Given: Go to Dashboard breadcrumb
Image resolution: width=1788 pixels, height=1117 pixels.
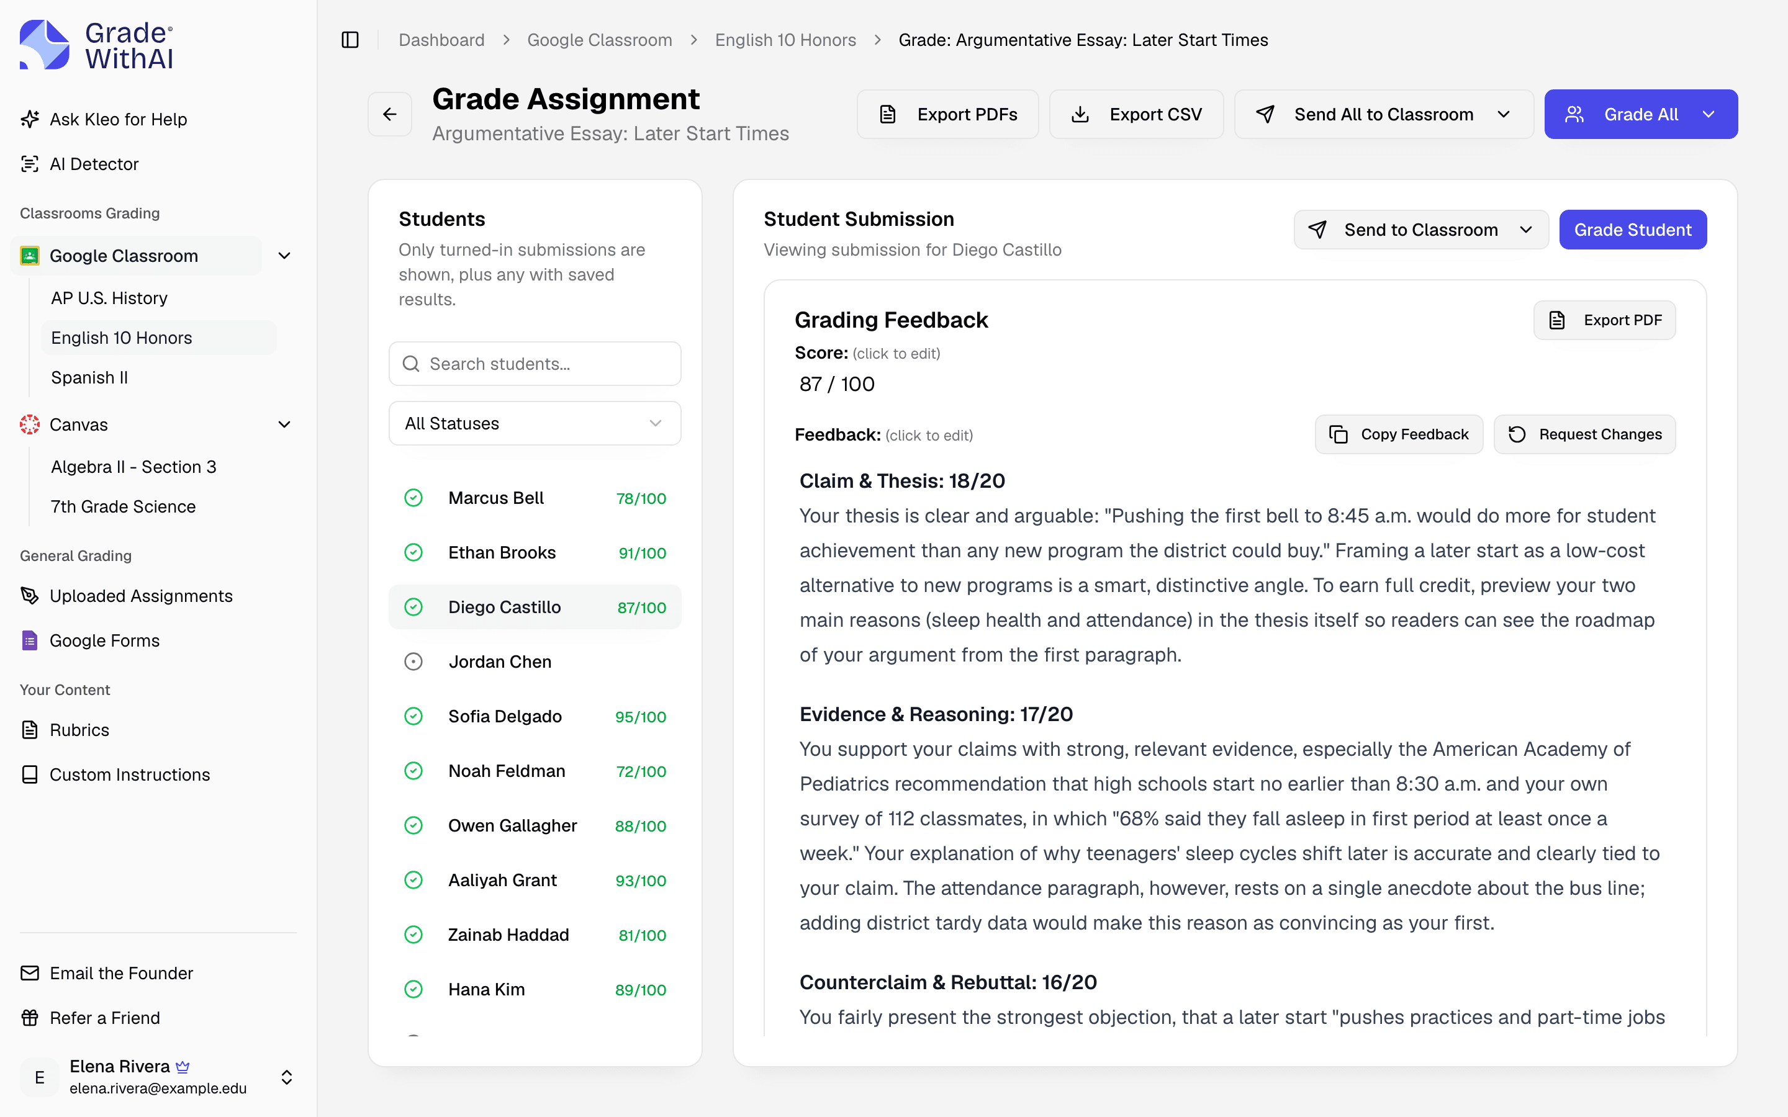Looking at the screenshot, I should coord(442,40).
